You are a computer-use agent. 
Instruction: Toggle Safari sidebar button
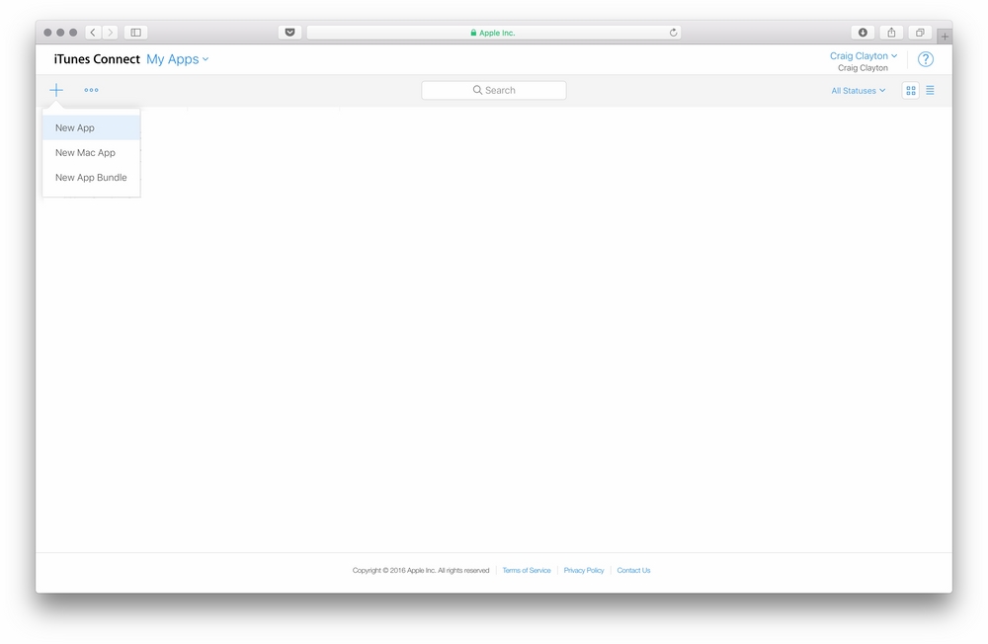point(135,33)
